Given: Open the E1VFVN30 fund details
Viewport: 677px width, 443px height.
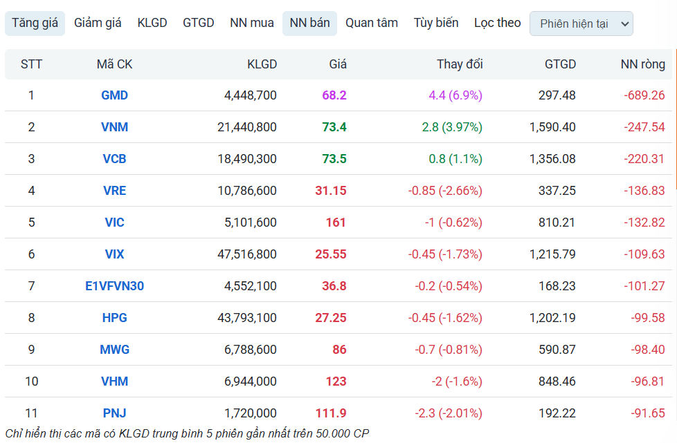Looking at the screenshot, I should tap(114, 285).
